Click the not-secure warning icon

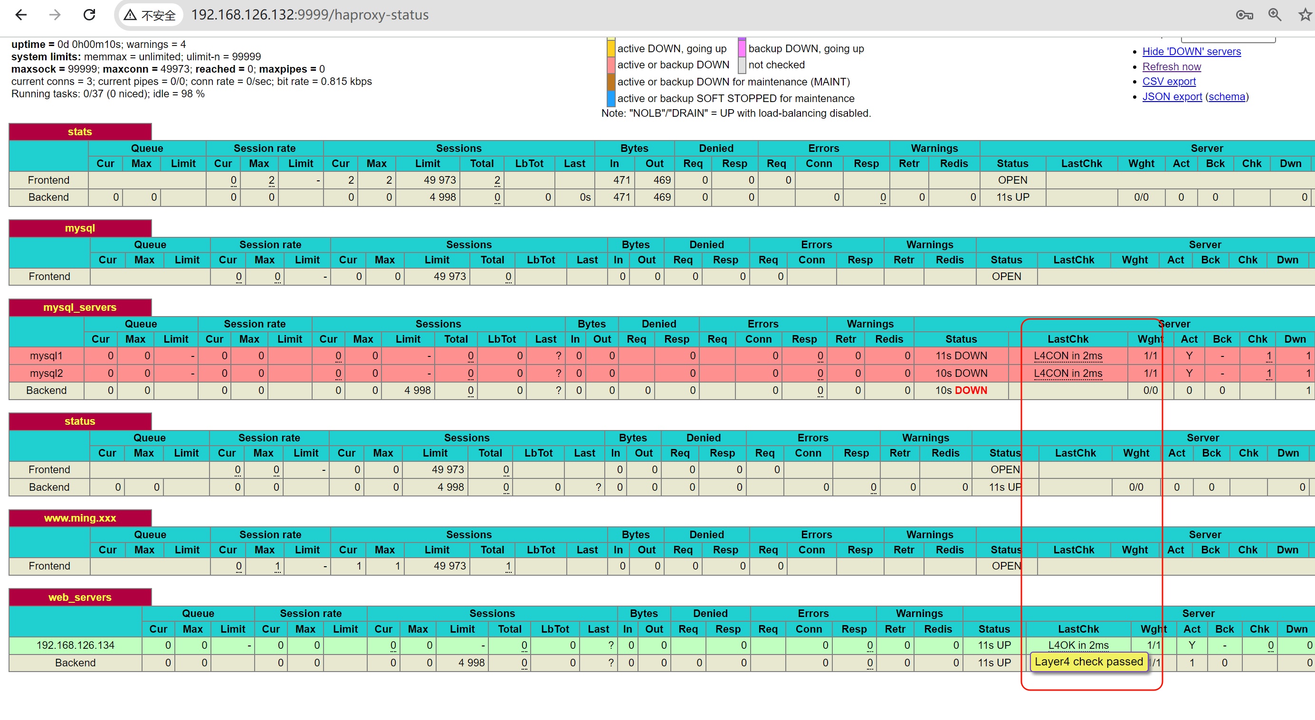131,15
